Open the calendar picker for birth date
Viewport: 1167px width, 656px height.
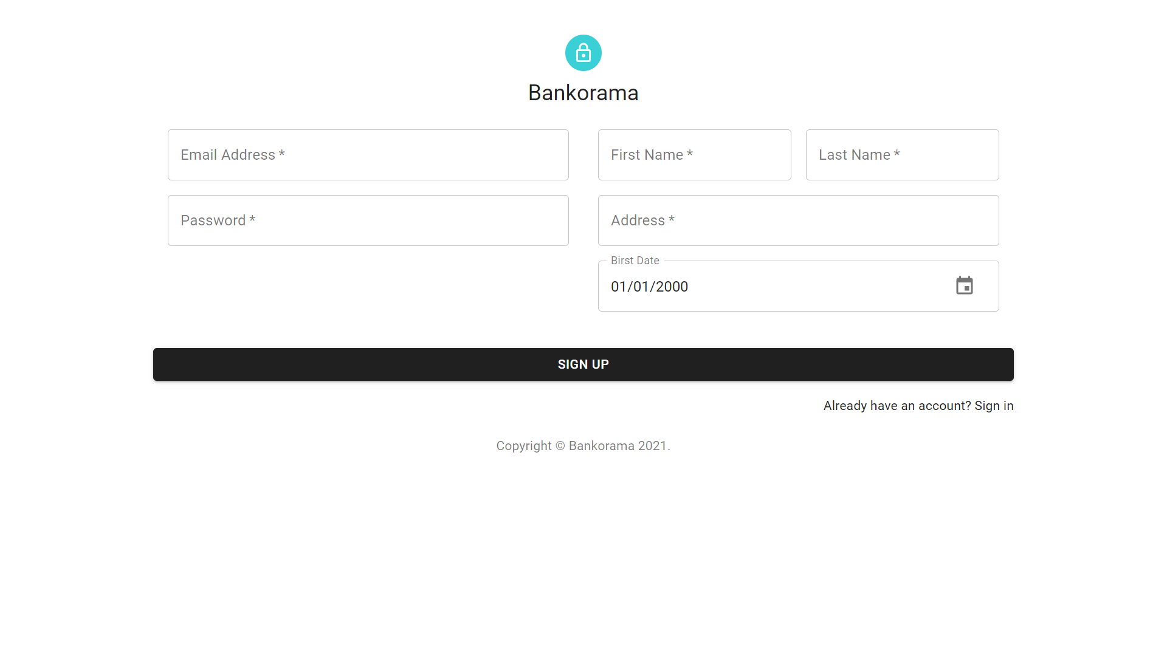pyautogui.click(x=965, y=285)
